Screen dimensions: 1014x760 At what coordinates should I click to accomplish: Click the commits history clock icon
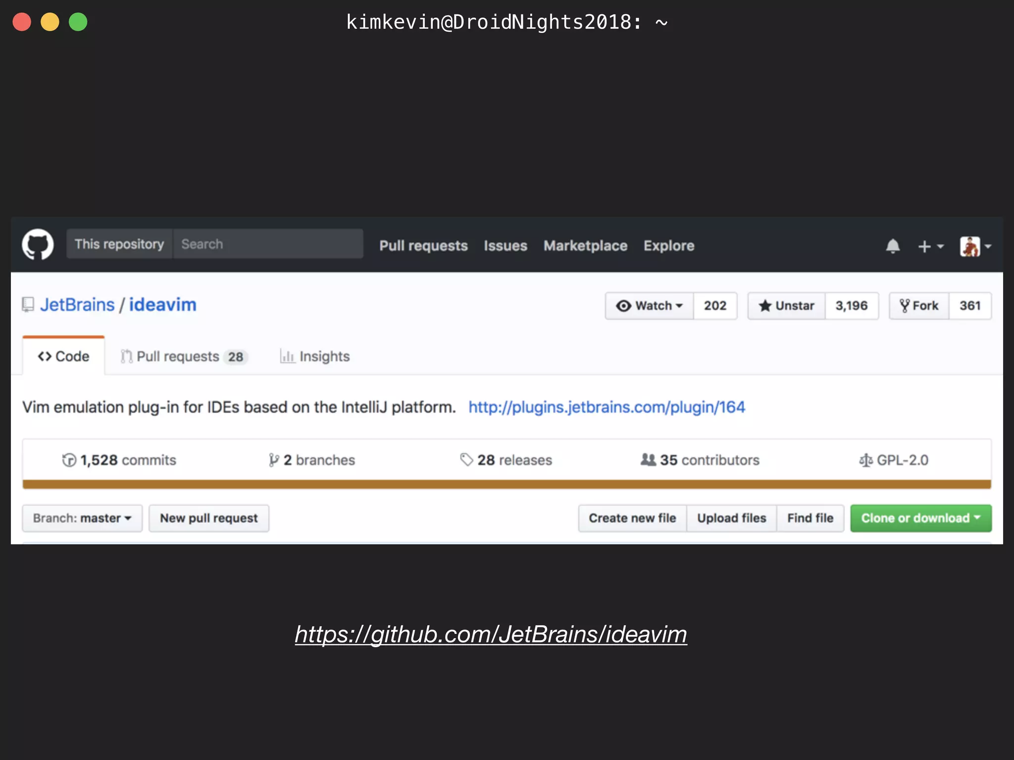pos(69,460)
